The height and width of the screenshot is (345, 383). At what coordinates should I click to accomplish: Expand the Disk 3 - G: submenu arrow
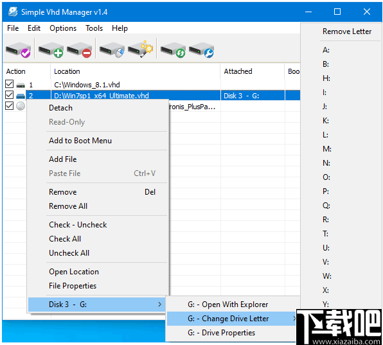coord(159,305)
